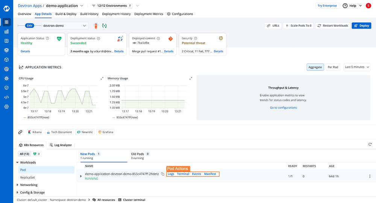Select ReplicaSet under Workloads
376x203 pixels.
click(x=28, y=177)
